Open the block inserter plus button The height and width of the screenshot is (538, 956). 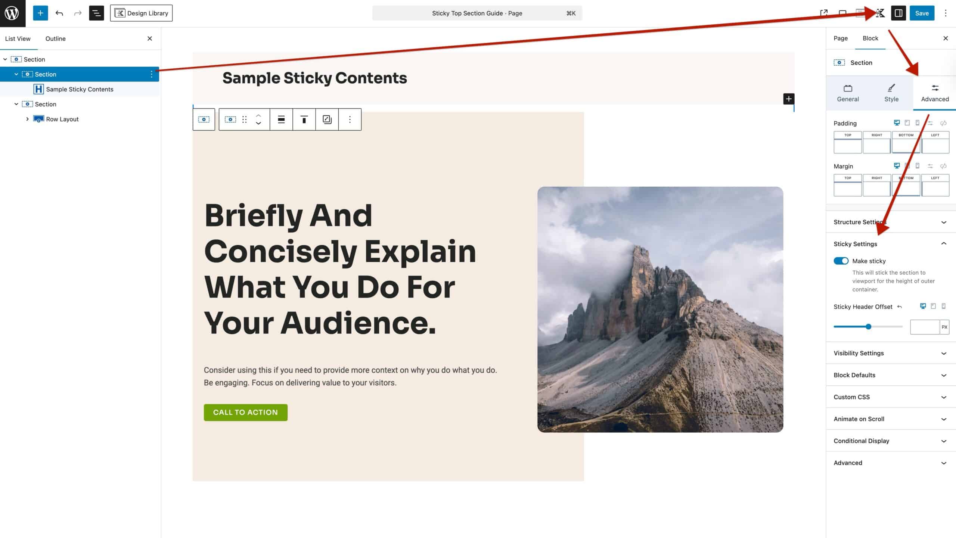pyautogui.click(x=40, y=13)
